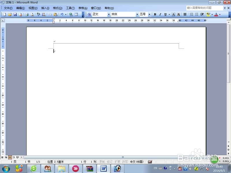Apply character shading with shaded A icon

(178, 14)
